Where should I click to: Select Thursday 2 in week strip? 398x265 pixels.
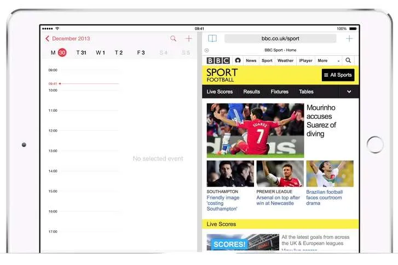point(119,53)
